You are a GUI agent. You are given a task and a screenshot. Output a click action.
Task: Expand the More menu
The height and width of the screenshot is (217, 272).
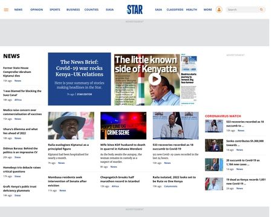(x=207, y=10)
